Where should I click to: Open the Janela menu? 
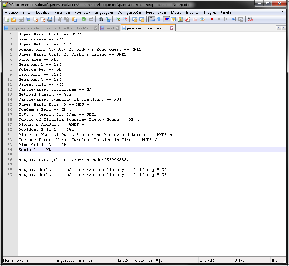click(x=226, y=13)
